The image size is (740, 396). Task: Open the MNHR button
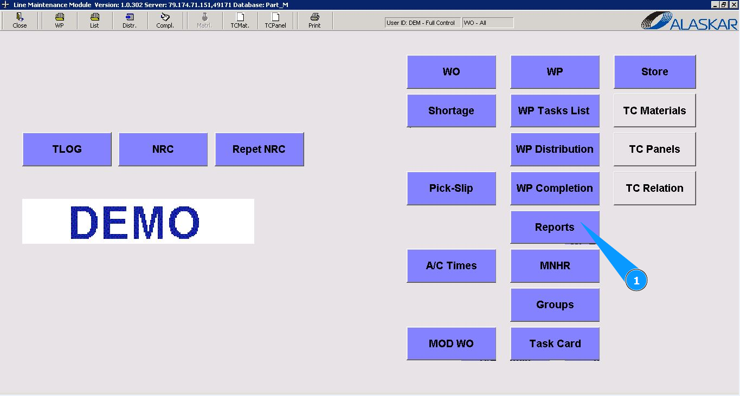tap(555, 265)
